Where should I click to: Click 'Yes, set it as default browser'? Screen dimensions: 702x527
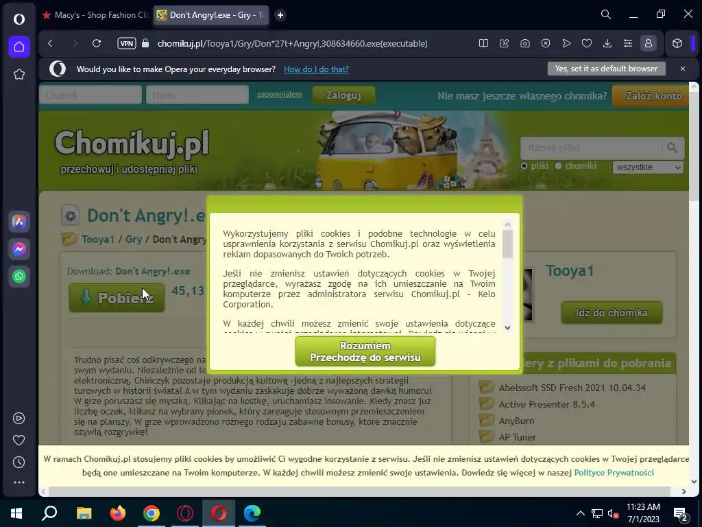[x=606, y=69]
